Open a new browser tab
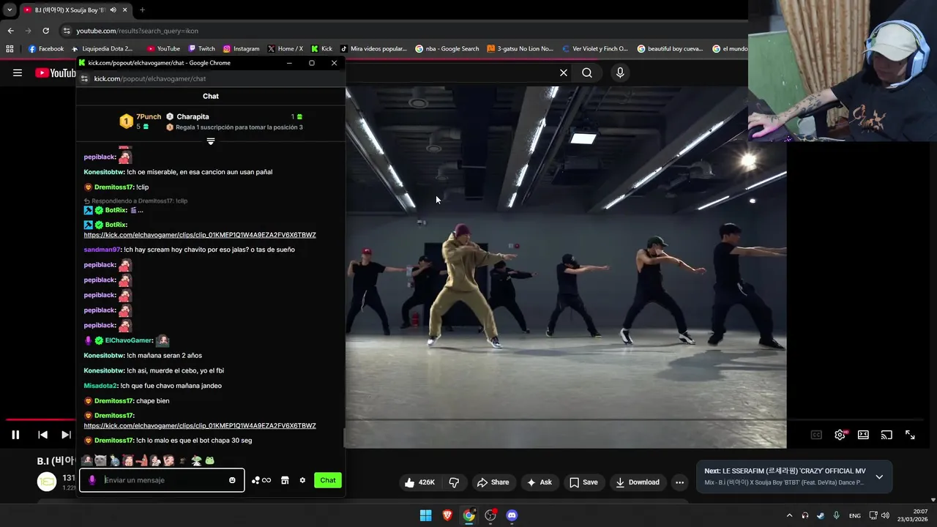 point(142,10)
